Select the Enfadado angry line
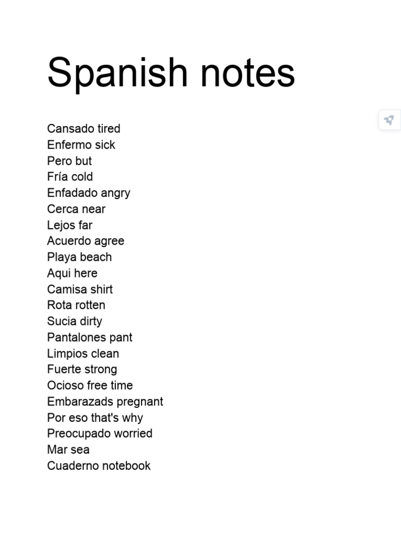Viewport: 401px width, 534px height. click(89, 193)
